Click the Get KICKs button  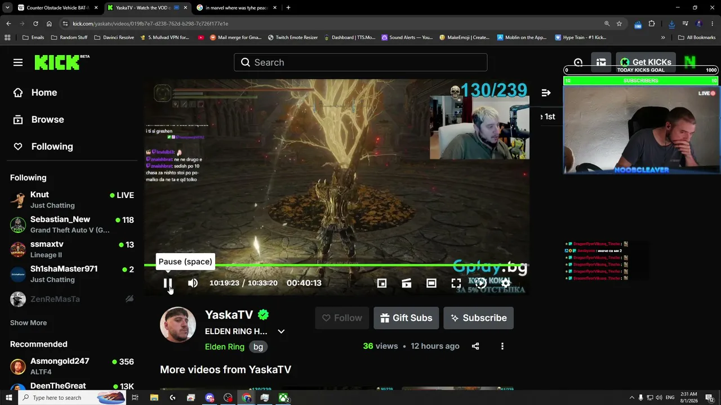pos(646,62)
